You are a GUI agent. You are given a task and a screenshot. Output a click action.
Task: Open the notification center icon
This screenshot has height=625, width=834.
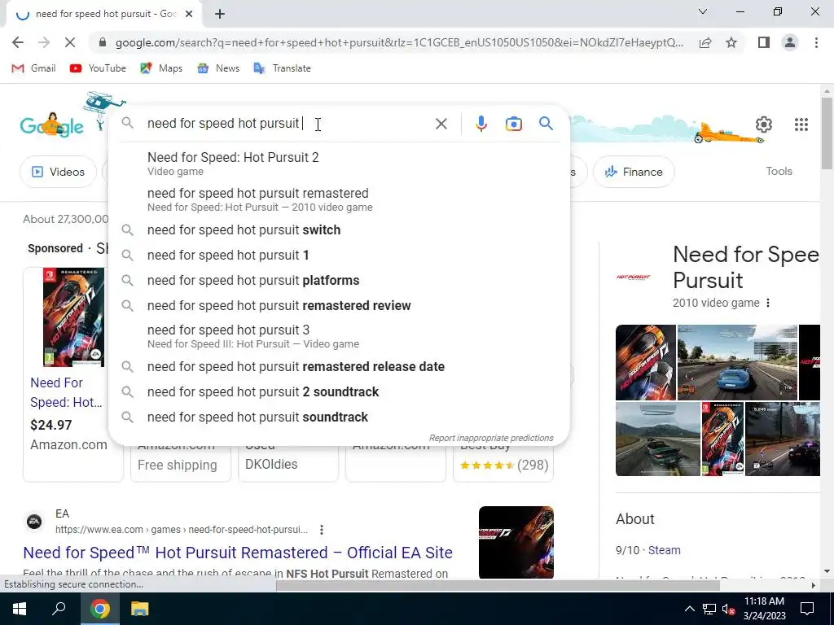[807, 609]
